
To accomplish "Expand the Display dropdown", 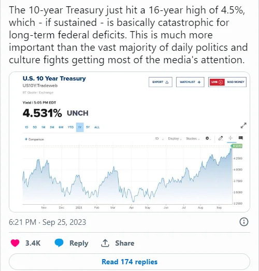I will coord(175,139).
